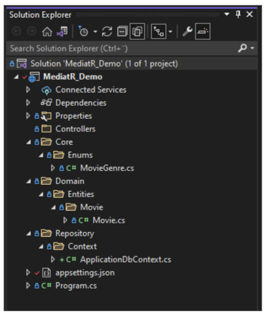Open the search options dropdown arrow
The image size is (265, 316).
[253, 48]
